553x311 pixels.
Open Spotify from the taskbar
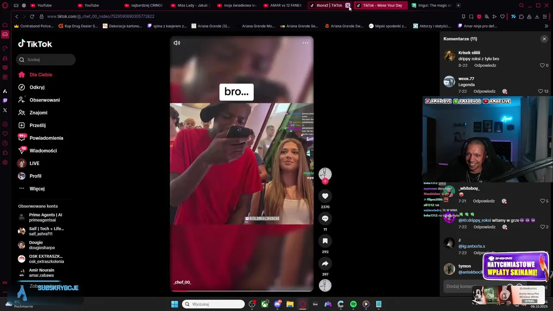click(353, 304)
